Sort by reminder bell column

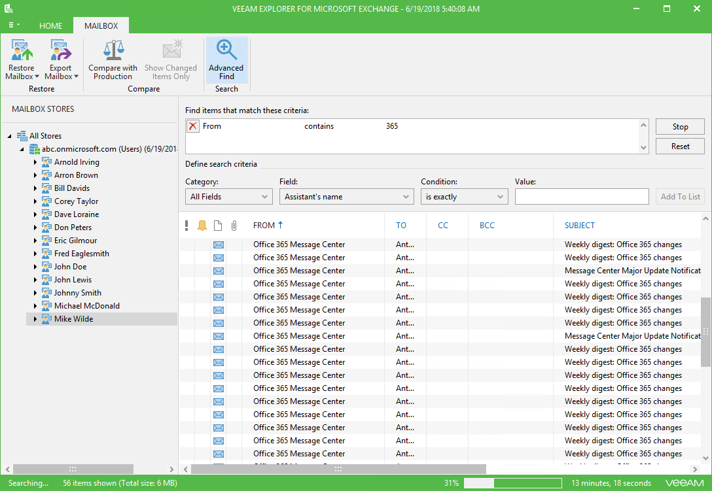pos(202,225)
